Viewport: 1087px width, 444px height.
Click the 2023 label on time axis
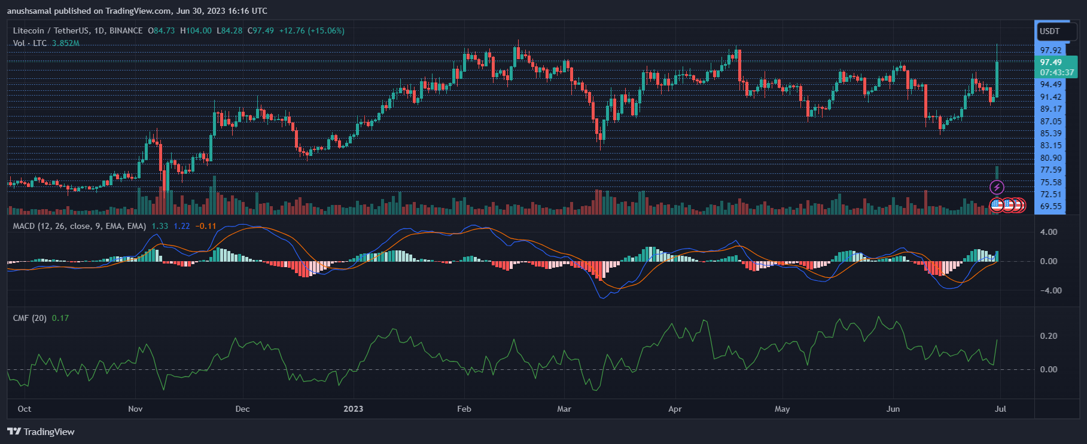pyautogui.click(x=353, y=409)
